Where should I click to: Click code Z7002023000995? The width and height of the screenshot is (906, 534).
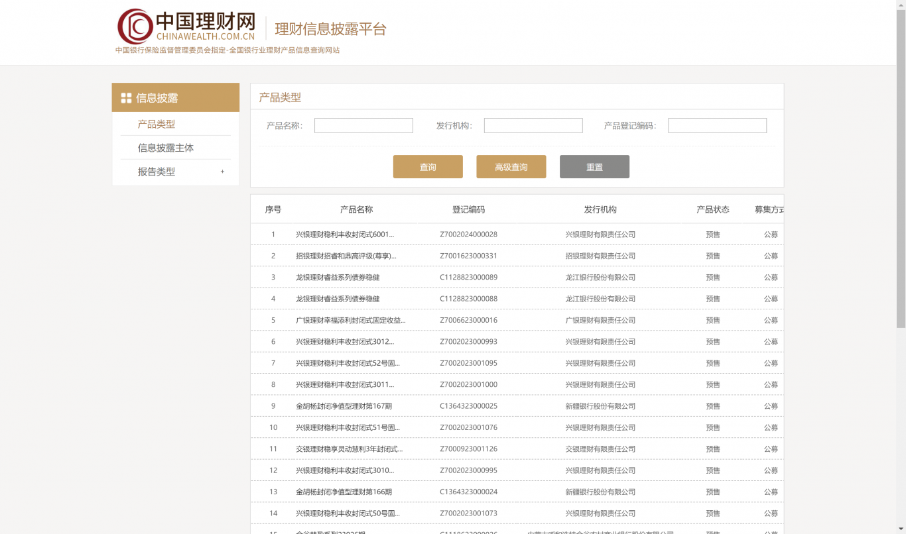click(x=469, y=470)
